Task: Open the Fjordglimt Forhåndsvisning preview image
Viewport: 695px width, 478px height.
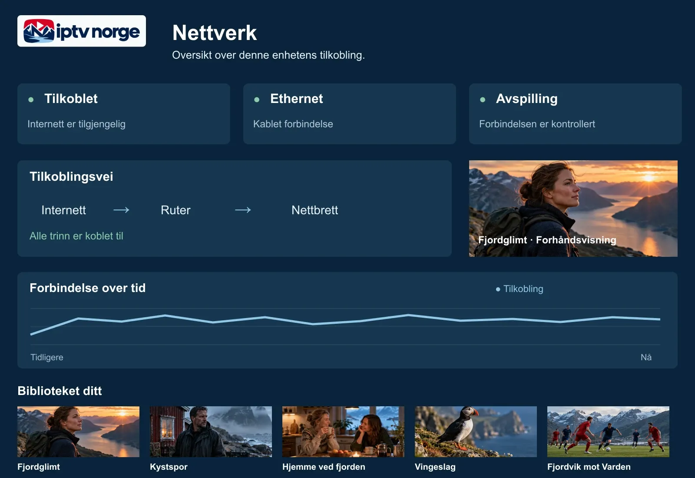Action: 573,209
